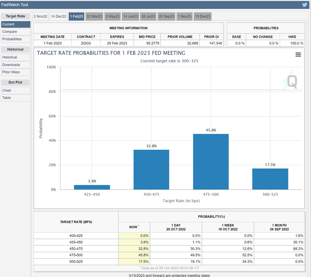Select the 2 Nov22 meeting tab
The width and height of the screenshot is (311, 277).
[x=40, y=16]
